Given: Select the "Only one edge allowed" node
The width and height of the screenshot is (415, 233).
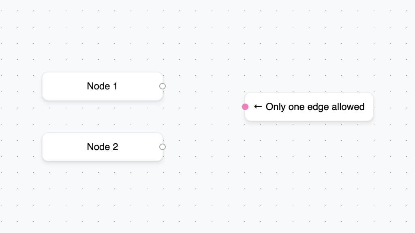Looking at the screenshot, I should 309,115.
